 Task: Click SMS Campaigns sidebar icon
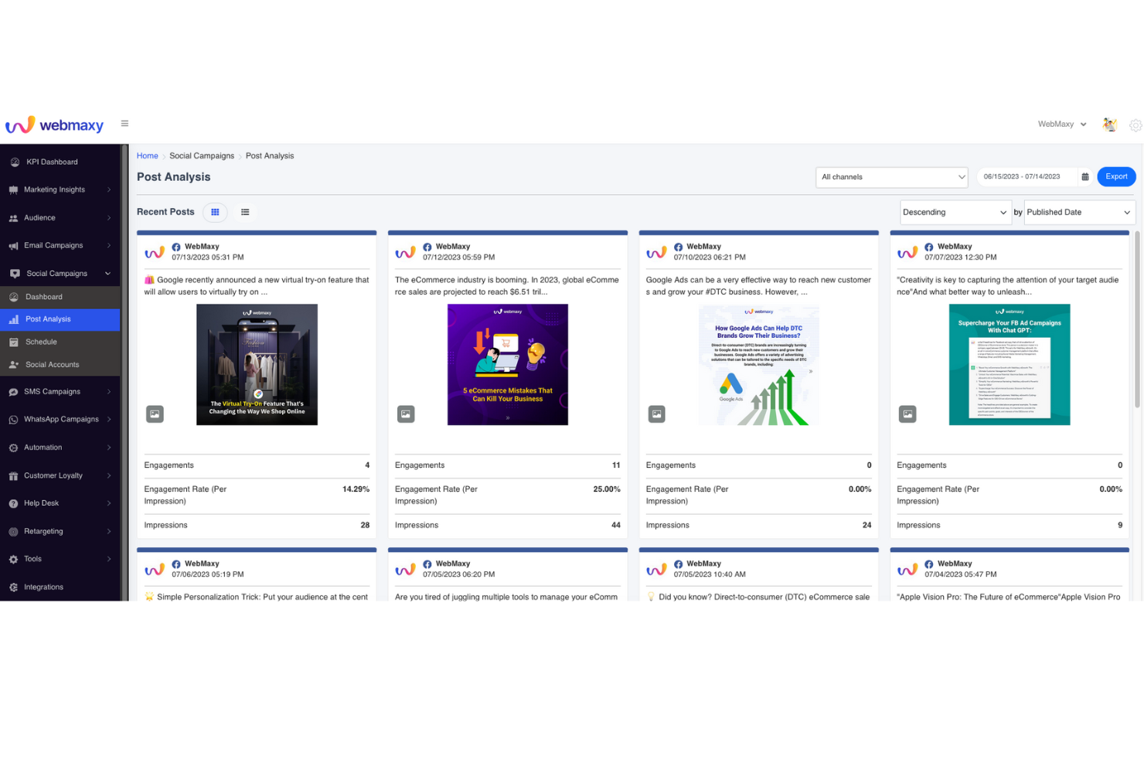(14, 392)
